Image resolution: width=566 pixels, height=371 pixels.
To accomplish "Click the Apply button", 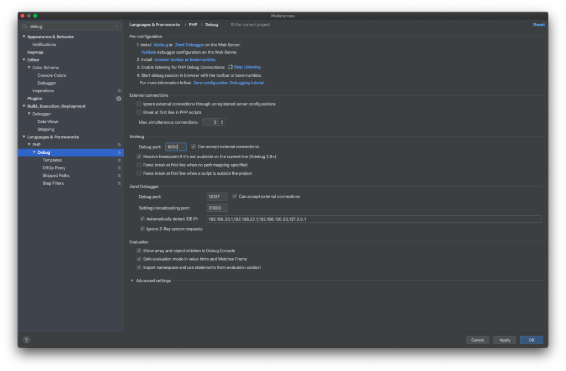I will 505,340.
